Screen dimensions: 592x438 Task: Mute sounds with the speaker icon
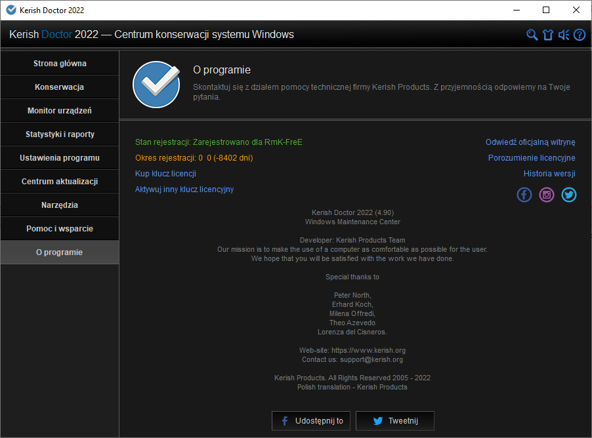(x=564, y=35)
